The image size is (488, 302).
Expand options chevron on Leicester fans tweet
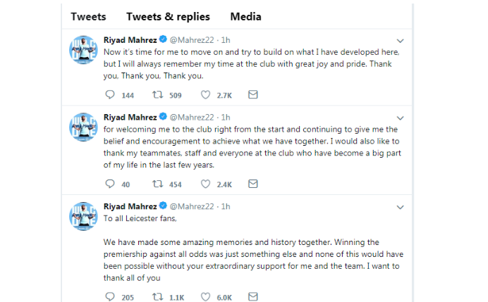tap(401, 207)
